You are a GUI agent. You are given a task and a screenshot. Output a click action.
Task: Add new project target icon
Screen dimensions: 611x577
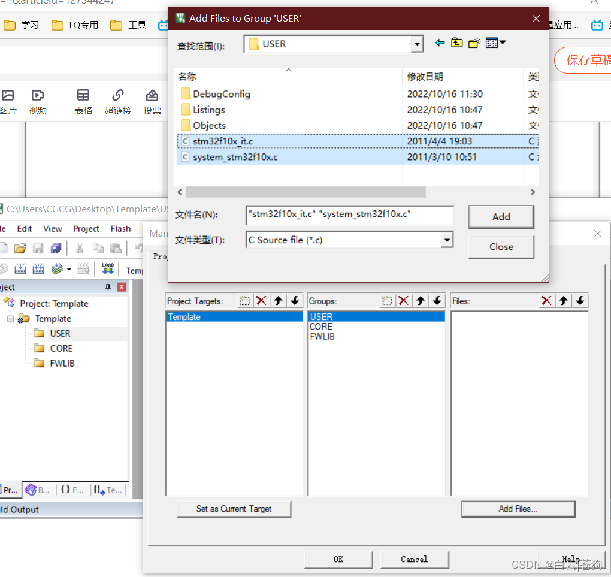click(x=245, y=301)
